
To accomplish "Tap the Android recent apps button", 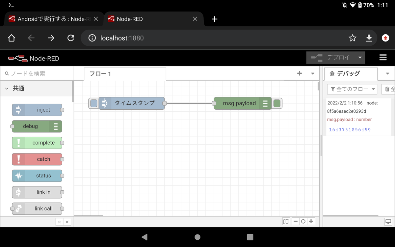I will pyautogui.click(x=250, y=237).
